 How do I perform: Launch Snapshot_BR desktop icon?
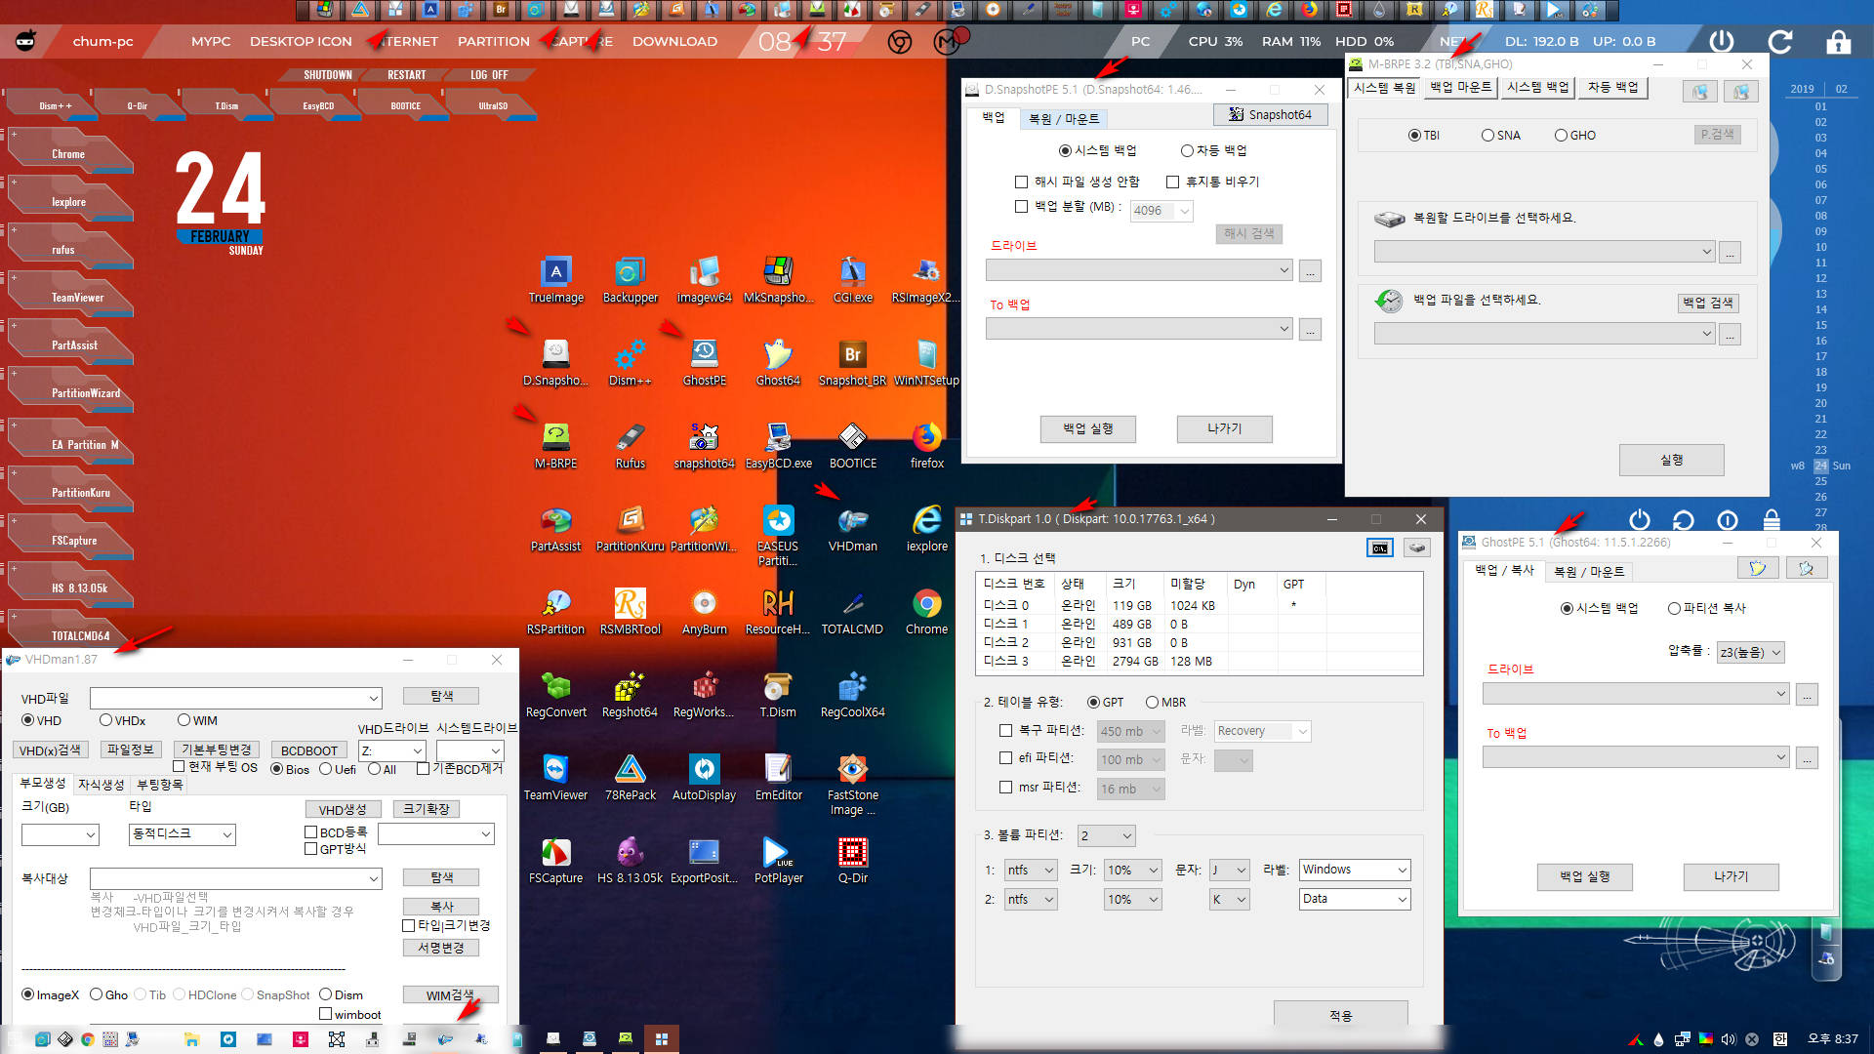click(x=852, y=363)
